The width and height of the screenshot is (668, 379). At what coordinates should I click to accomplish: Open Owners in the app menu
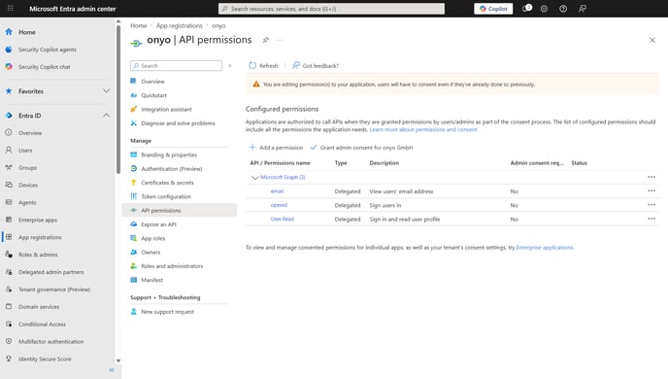[x=150, y=253]
